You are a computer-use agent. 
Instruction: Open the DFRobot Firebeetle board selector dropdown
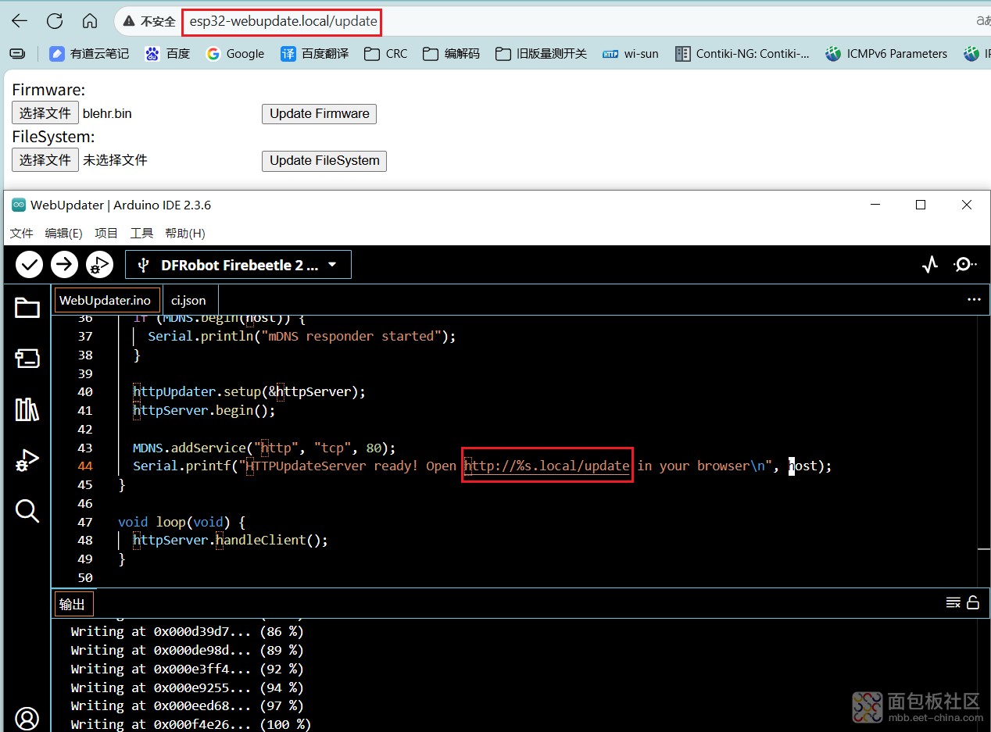point(238,265)
